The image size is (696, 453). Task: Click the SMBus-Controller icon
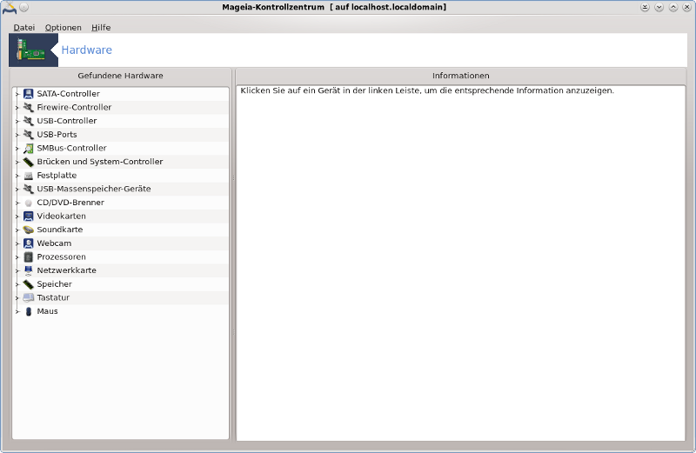point(29,148)
